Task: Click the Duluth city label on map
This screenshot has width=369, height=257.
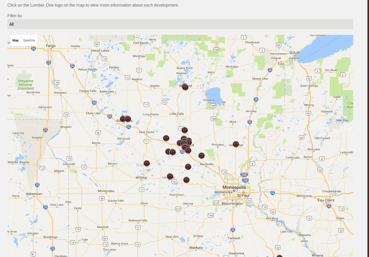Action: pos(295,53)
